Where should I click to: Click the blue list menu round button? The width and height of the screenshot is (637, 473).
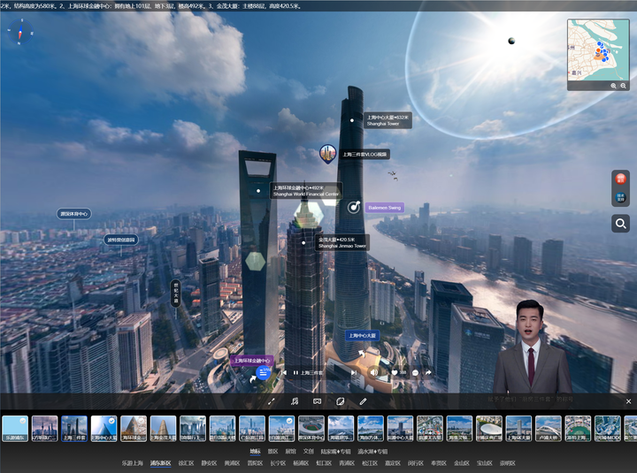(263, 372)
